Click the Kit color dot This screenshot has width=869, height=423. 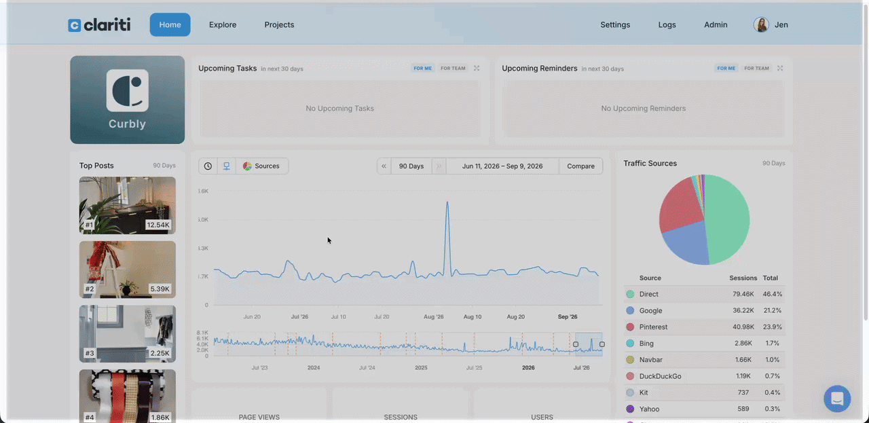click(630, 392)
